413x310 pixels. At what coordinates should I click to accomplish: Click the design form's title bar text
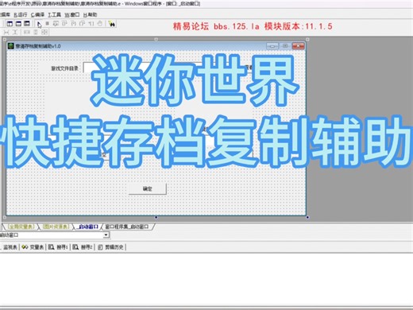click(x=38, y=46)
